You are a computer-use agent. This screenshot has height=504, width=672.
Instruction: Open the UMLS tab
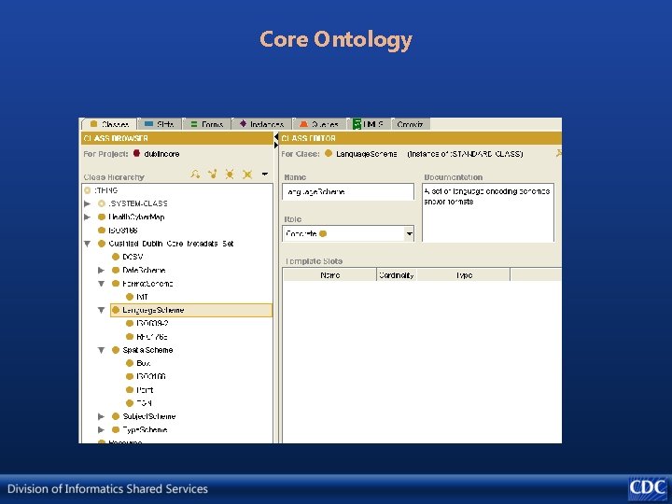pos(368,124)
